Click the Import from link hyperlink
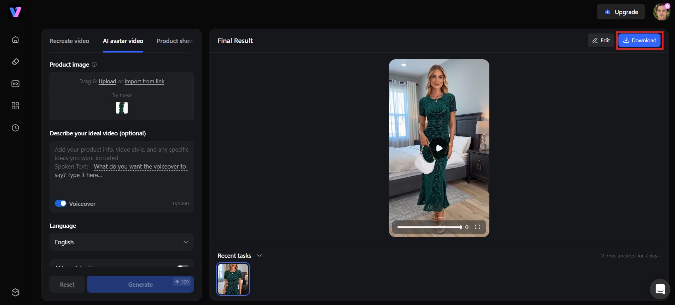 point(144,81)
